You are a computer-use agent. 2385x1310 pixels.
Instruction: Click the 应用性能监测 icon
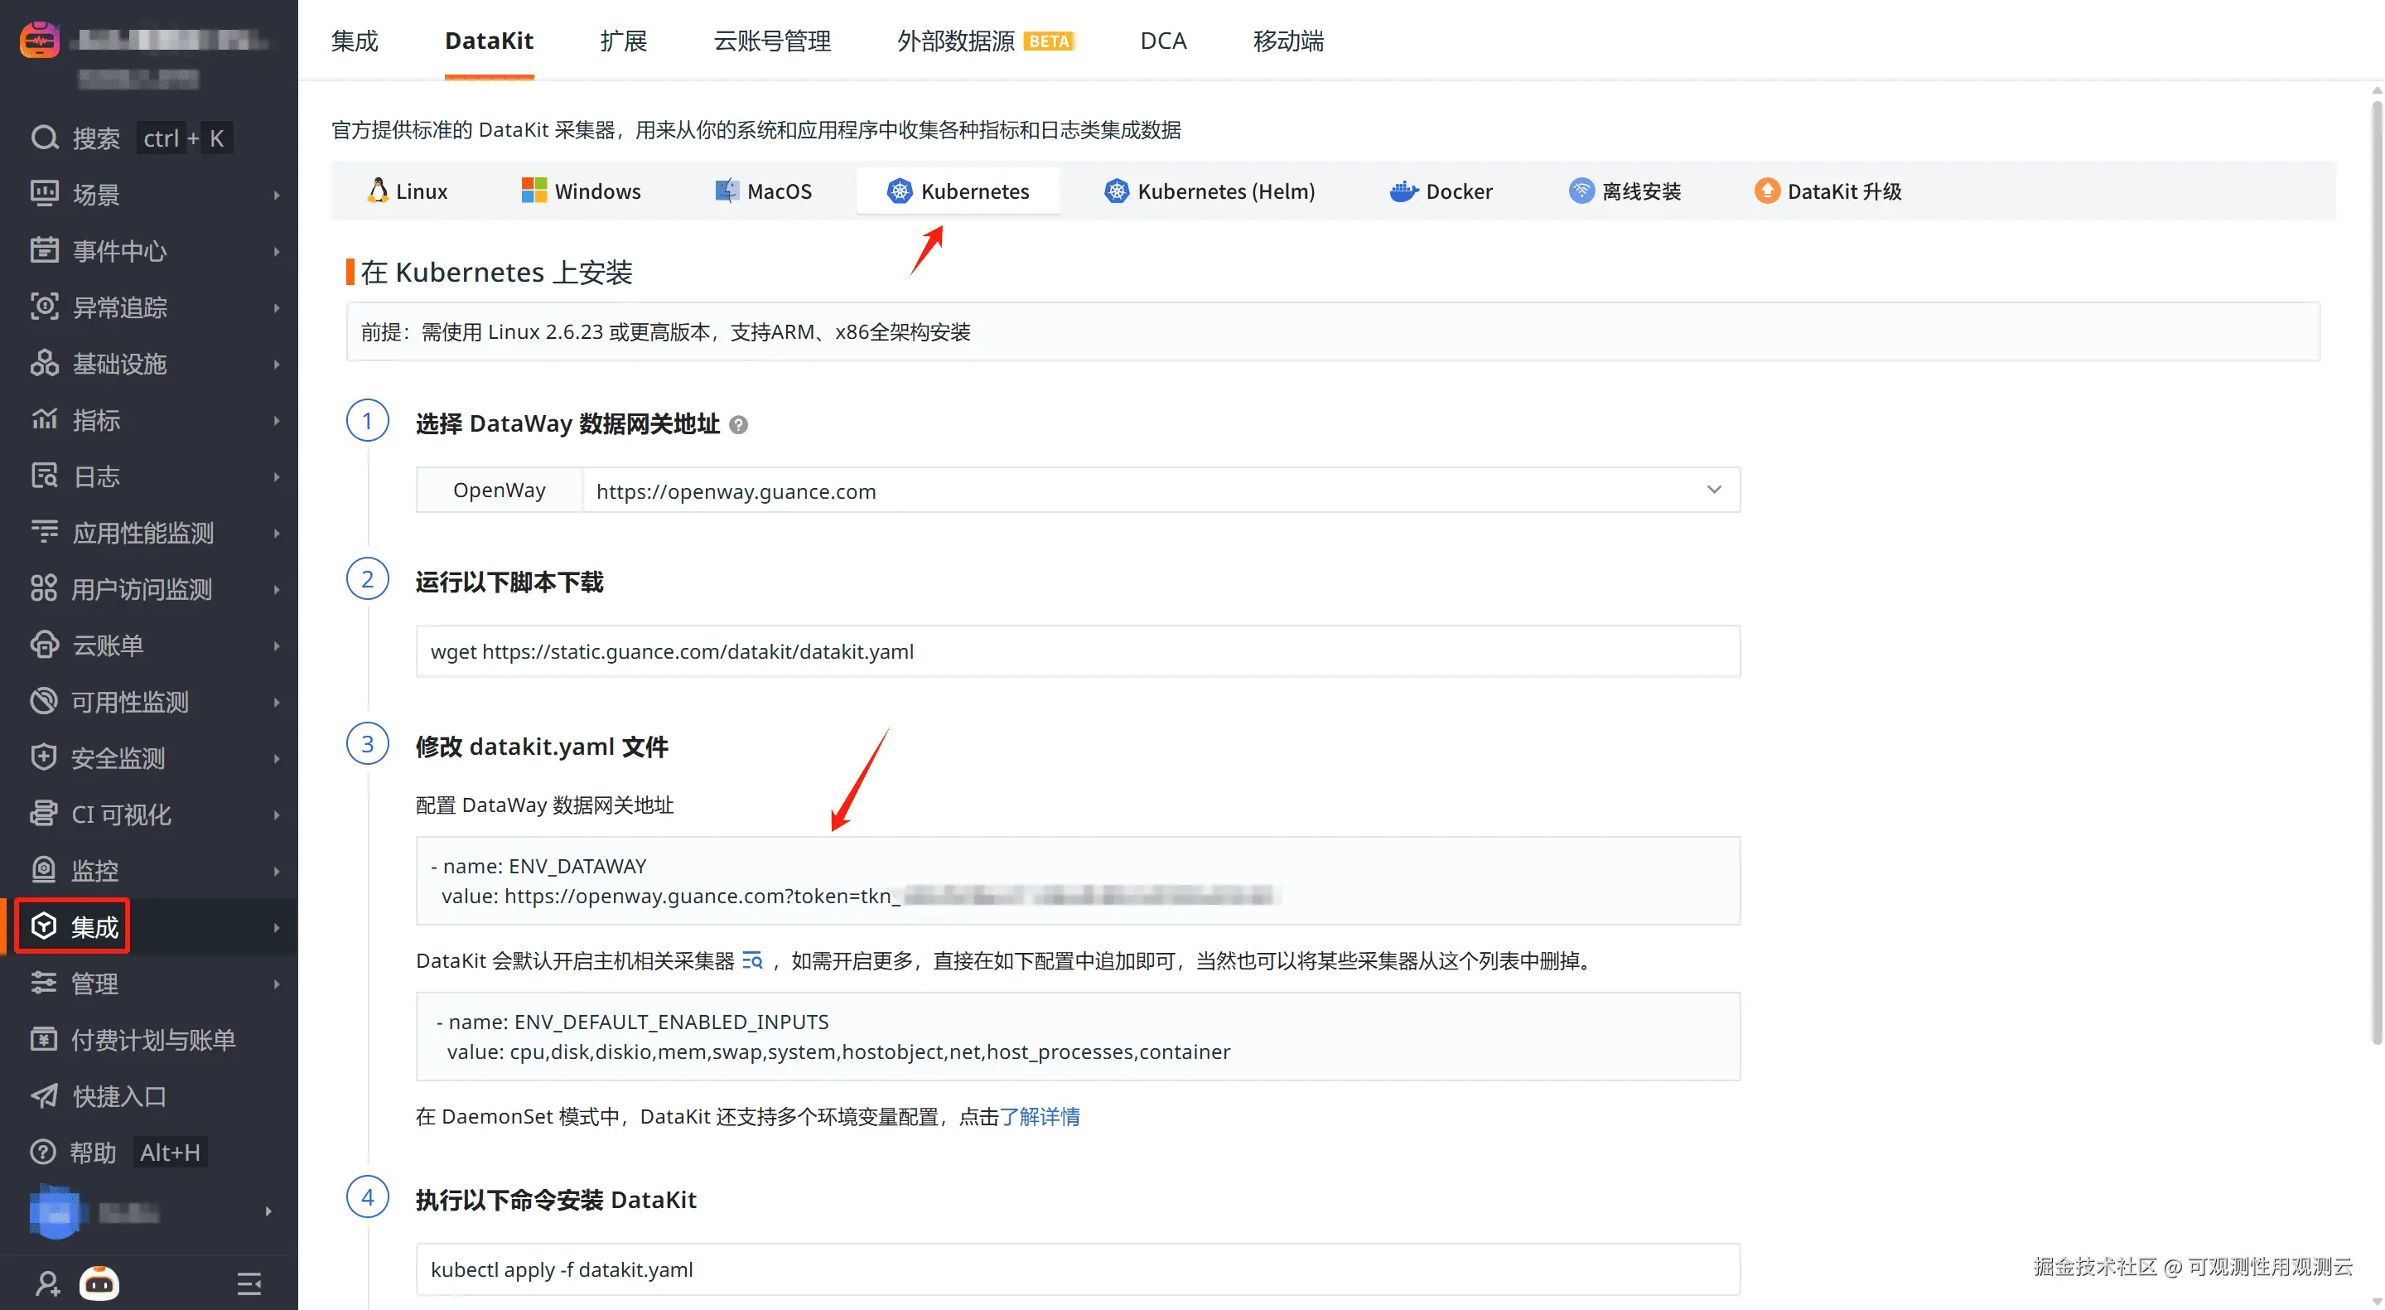45,532
